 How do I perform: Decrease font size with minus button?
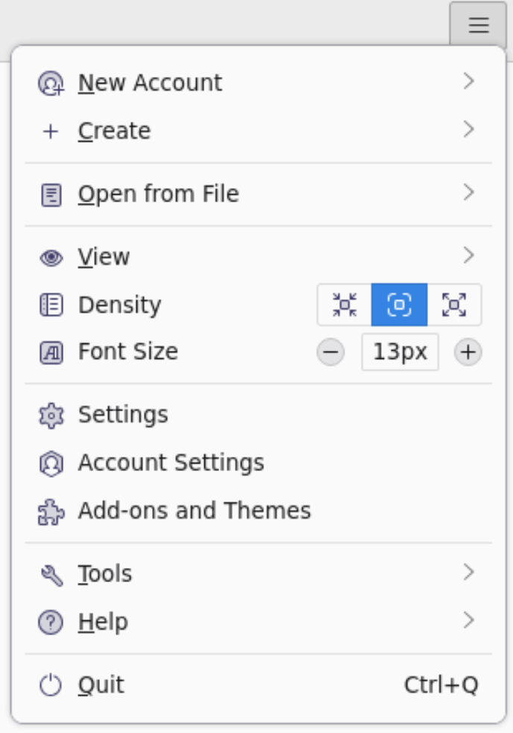pos(330,352)
